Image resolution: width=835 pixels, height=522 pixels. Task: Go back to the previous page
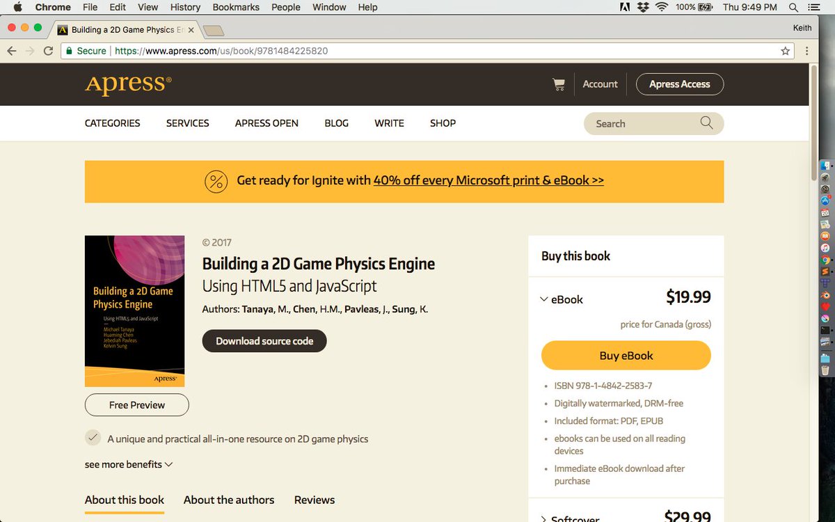[x=12, y=51]
